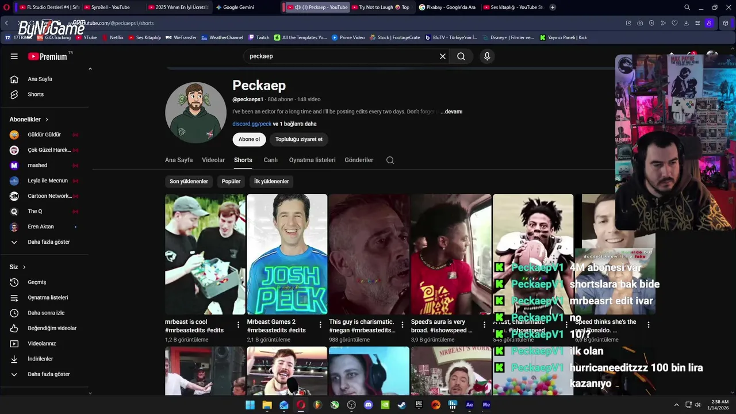Screen dimensions: 736x414
Task: Open the JOSH PECK short thumbnail
Action: tap(287, 254)
